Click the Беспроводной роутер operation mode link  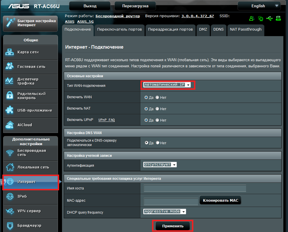point(118,16)
